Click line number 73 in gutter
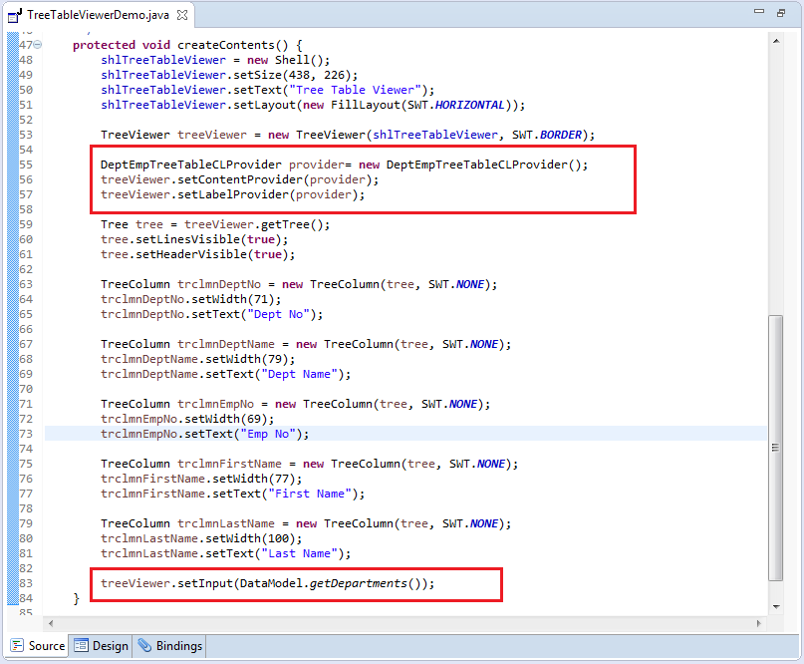Viewport: 804px width, 664px height. [x=26, y=434]
